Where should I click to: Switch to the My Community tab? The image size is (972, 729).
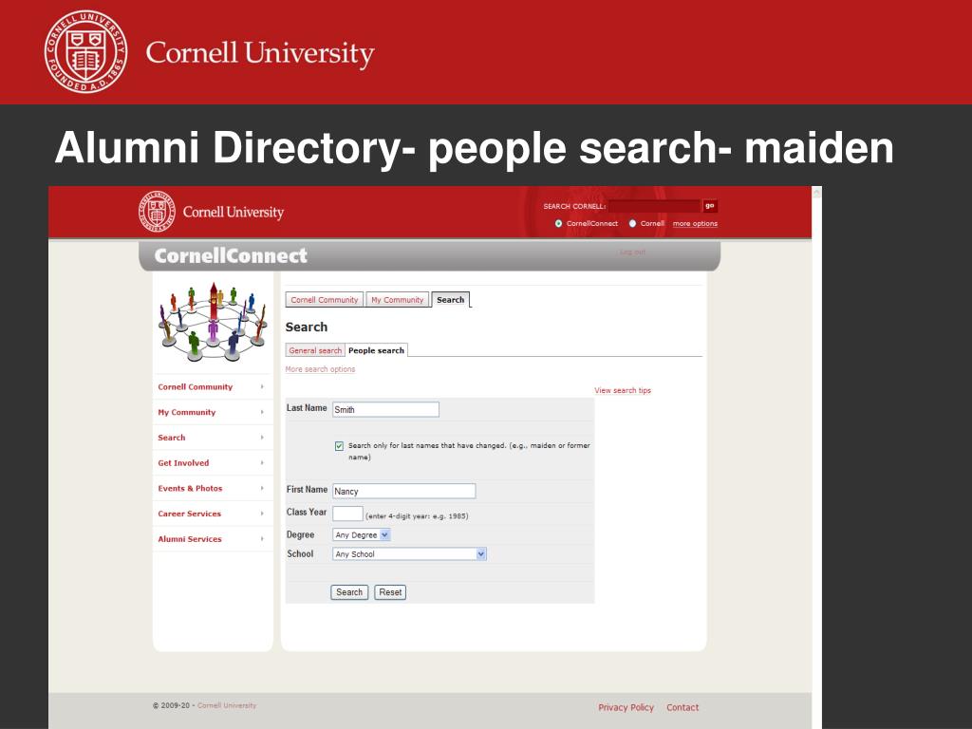point(397,299)
